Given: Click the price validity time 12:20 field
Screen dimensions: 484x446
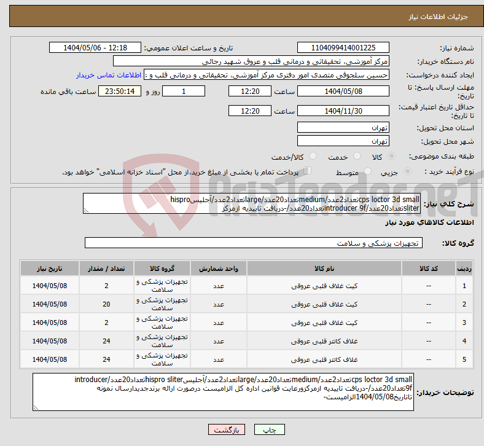Looking at the screenshot, I should coord(250,111).
